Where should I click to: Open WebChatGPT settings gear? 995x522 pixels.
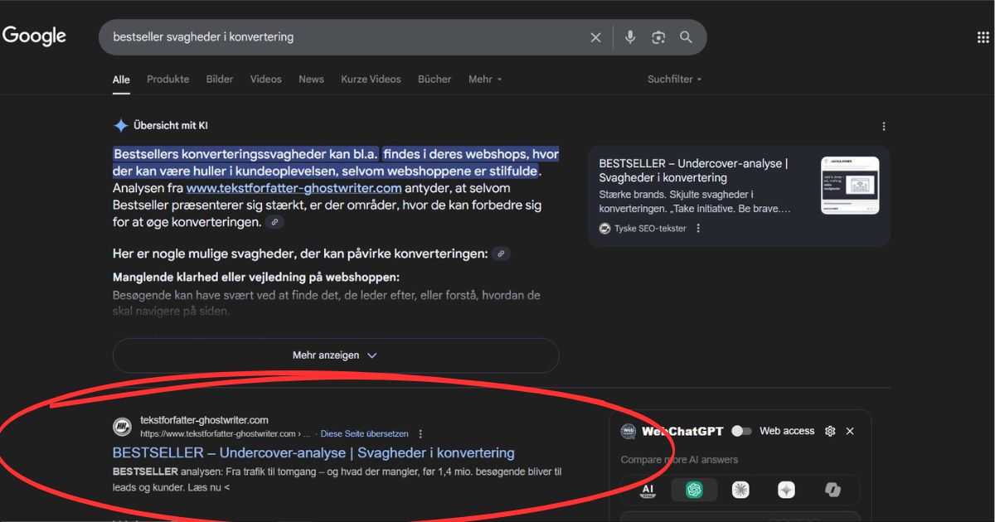[830, 431]
